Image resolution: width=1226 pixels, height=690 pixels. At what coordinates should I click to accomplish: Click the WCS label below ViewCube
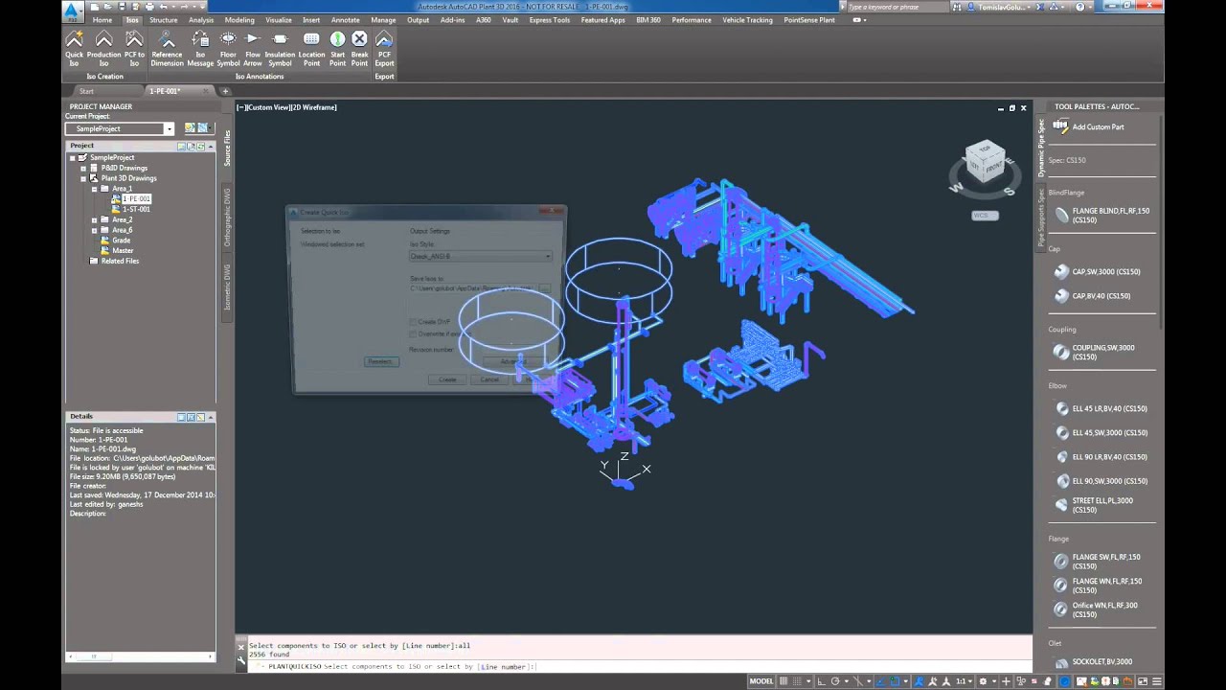coord(984,215)
